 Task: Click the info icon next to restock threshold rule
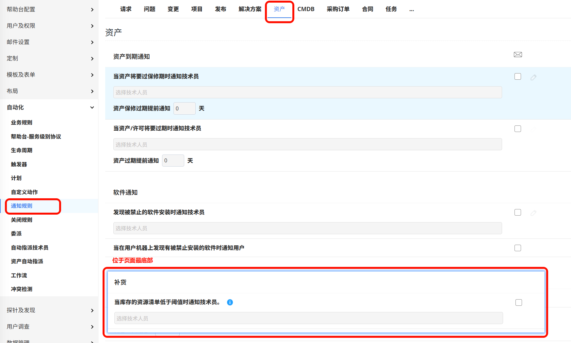pos(230,302)
